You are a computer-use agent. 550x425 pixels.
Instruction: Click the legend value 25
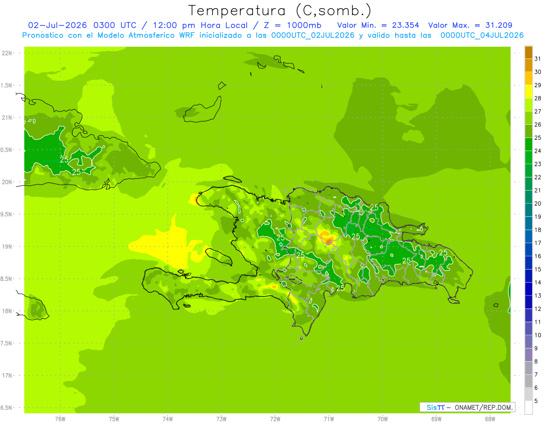point(538,138)
